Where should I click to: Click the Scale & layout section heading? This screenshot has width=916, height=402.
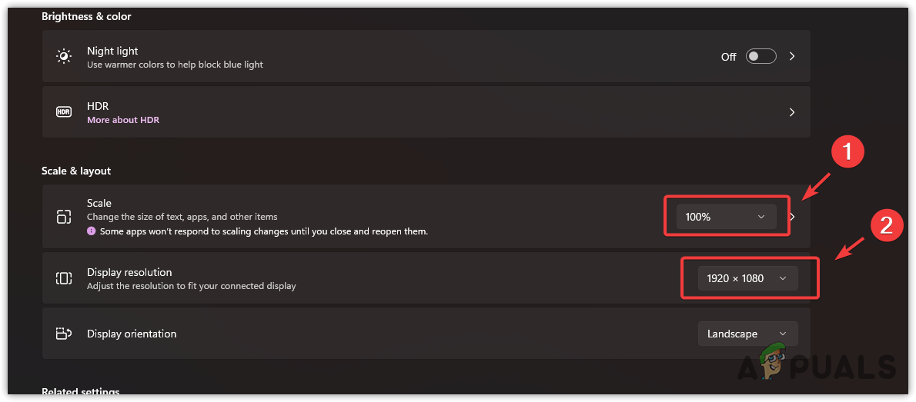point(76,171)
